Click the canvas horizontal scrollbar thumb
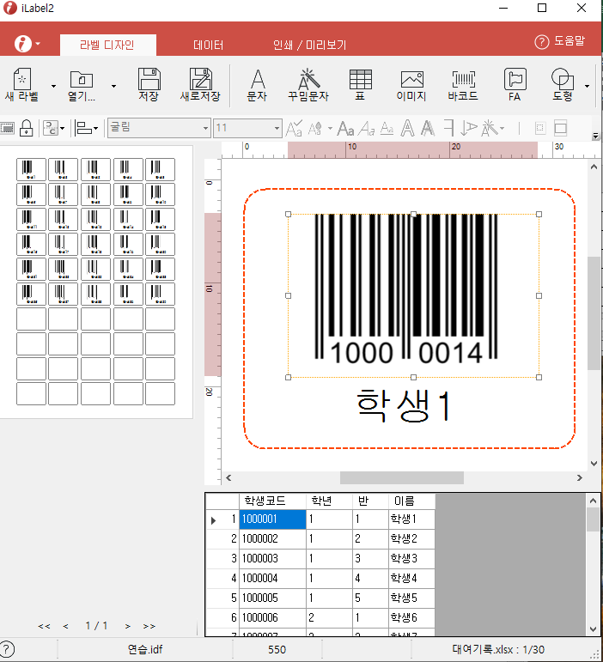 402,478
